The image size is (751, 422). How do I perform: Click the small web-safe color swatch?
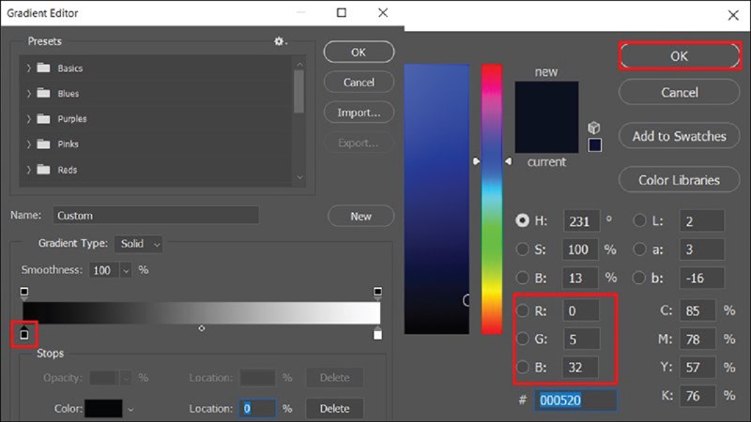595,145
